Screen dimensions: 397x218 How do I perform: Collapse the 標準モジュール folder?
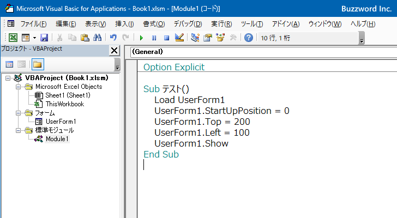pyautogui.click(x=18, y=130)
